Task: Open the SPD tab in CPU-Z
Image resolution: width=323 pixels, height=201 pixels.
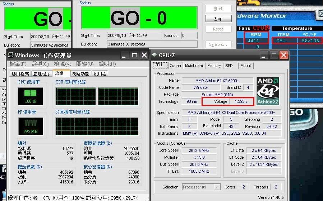Action: pyautogui.click(x=230, y=66)
